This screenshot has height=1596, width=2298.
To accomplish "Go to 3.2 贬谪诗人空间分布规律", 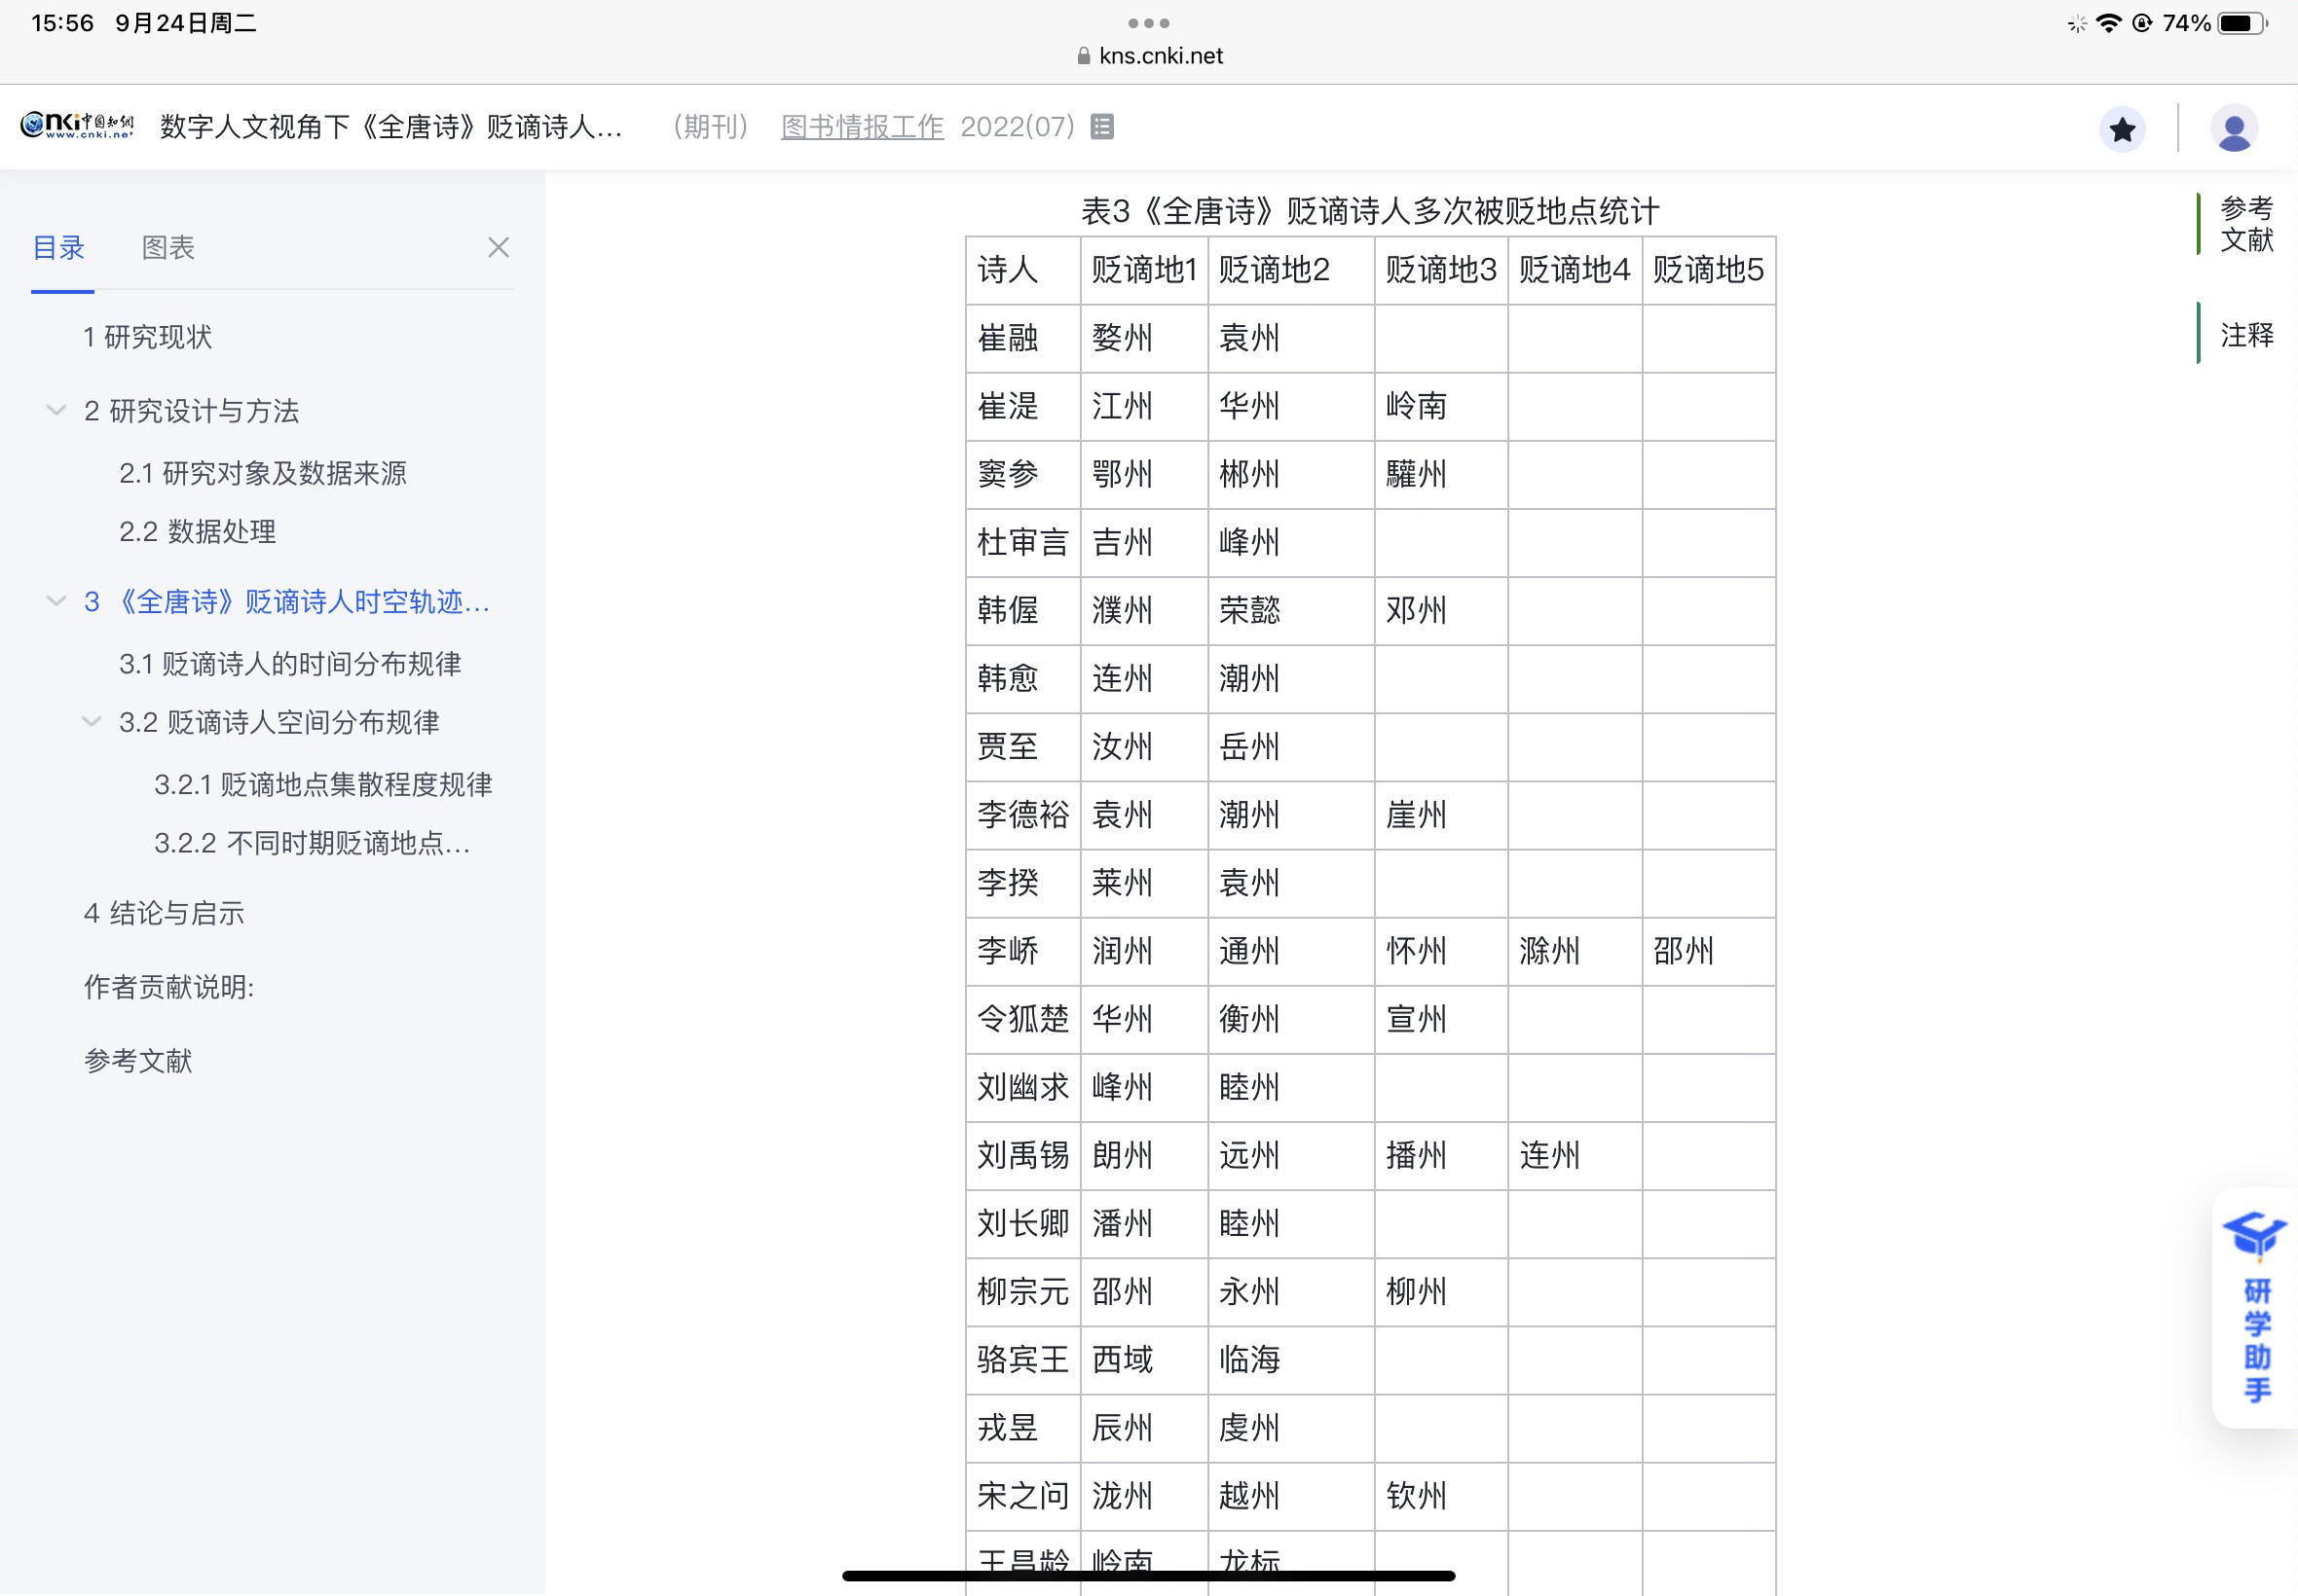I will (279, 722).
